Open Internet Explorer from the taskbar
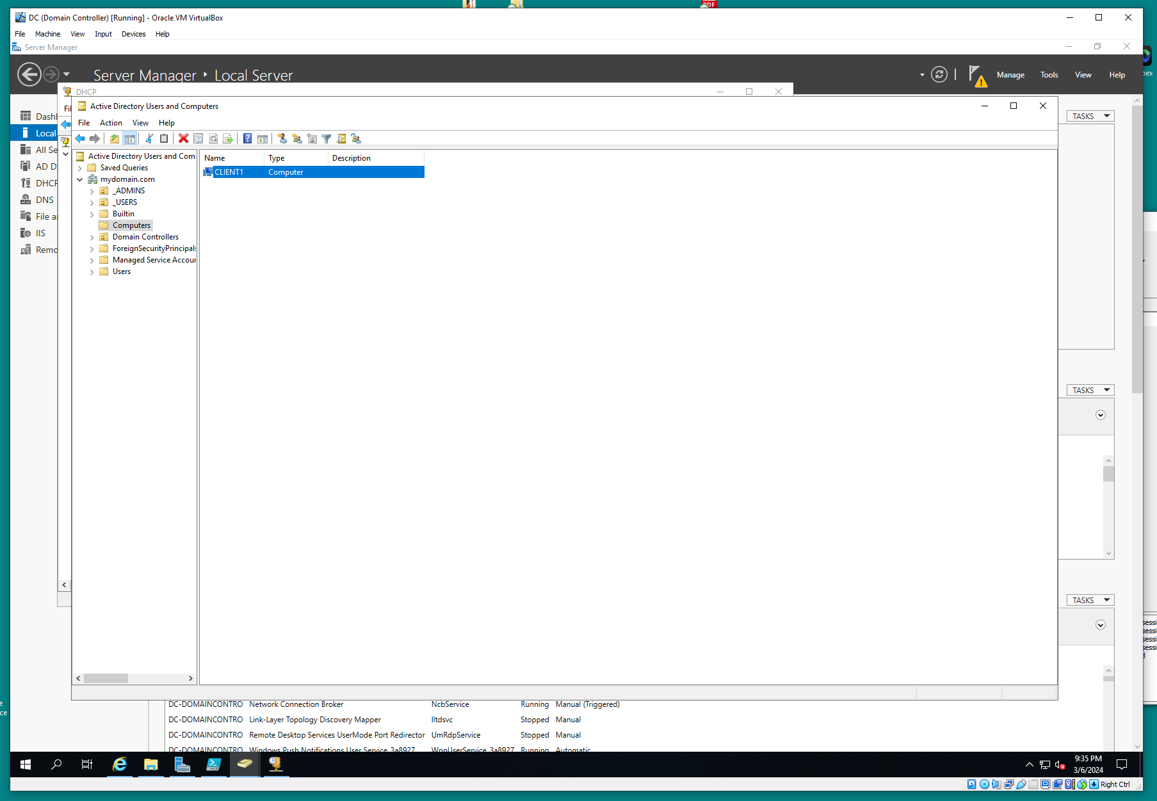The width and height of the screenshot is (1157, 801). coord(120,764)
